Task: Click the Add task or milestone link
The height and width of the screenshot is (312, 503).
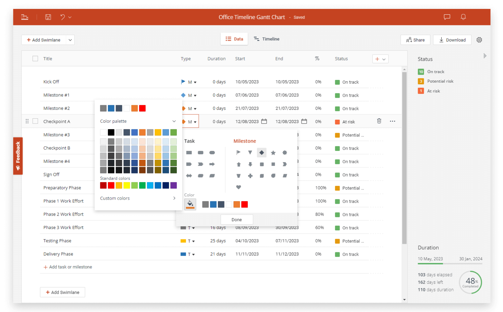Action: (68, 267)
